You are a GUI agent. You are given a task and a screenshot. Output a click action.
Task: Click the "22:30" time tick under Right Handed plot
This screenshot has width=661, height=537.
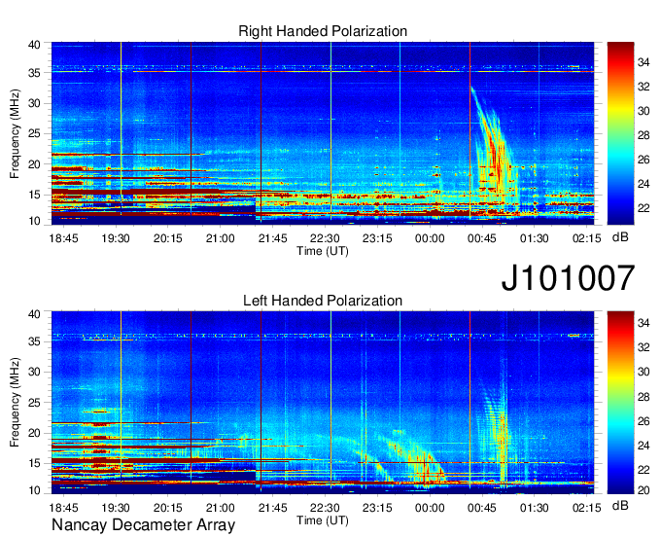pos(325,238)
